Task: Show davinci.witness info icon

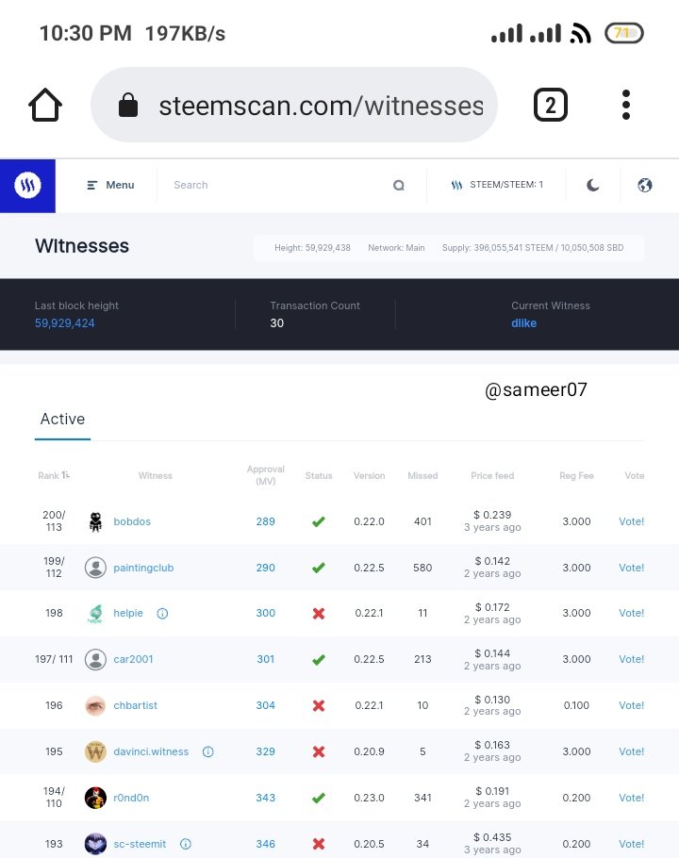Action: 207,752
